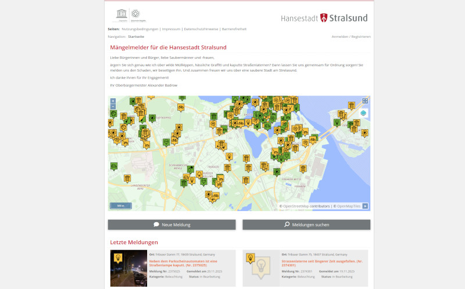This screenshot has height=289, width=465.
Task: Open report Strassenlaterne seit längerer Zeit ausgefallen
Action: 322,263
